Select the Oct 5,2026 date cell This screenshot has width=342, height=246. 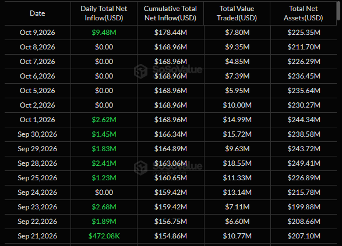point(37,91)
